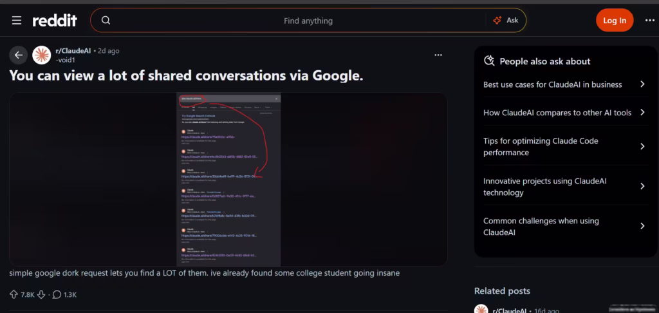The height and width of the screenshot is (313, 659).
Task: Click the search magnifier icon
Action: pyautogui.click(x=106, y=20)
